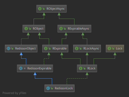Screen dimensions: 129x97
Task: Click the interface icon on RLock node
Action: (x=81, y=68)
